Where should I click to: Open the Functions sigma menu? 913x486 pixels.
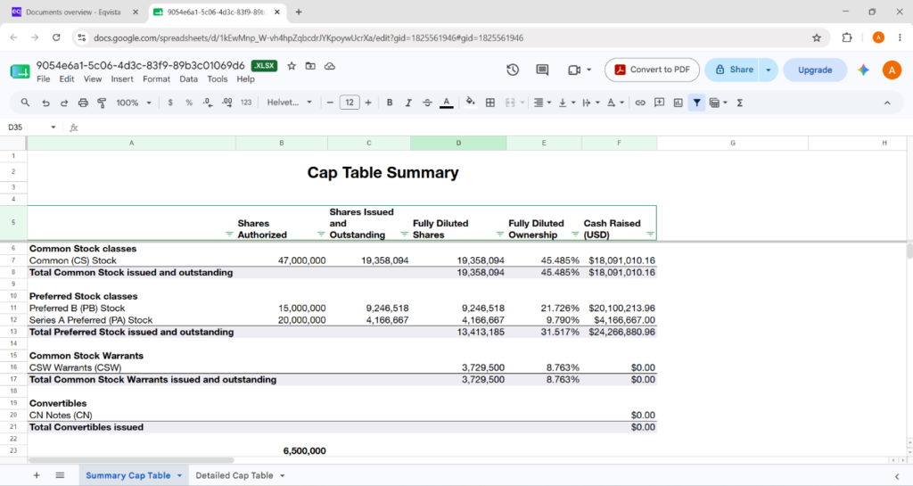pyautogui.click(x=739, y=103)
